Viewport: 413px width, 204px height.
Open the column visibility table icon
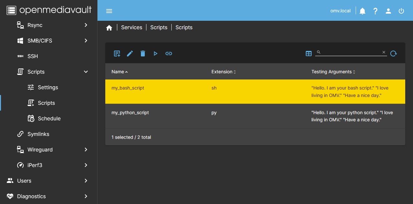click(308, 54)
